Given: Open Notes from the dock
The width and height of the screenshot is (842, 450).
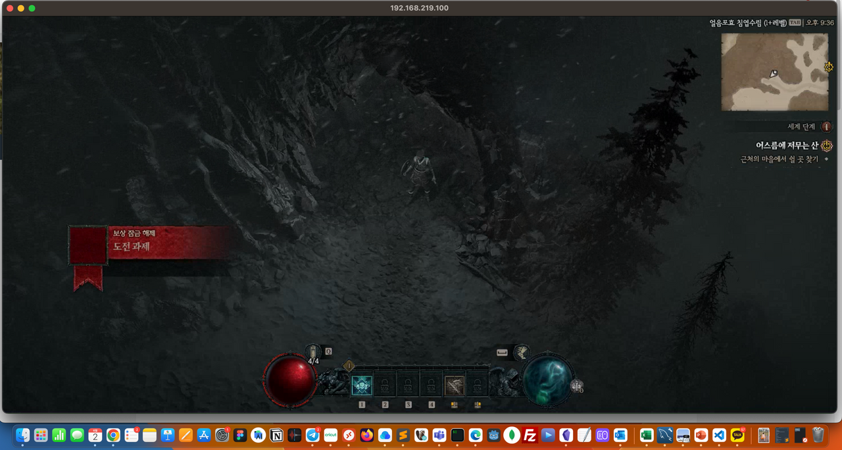Looking at the screenshot, I should (149, 435).
